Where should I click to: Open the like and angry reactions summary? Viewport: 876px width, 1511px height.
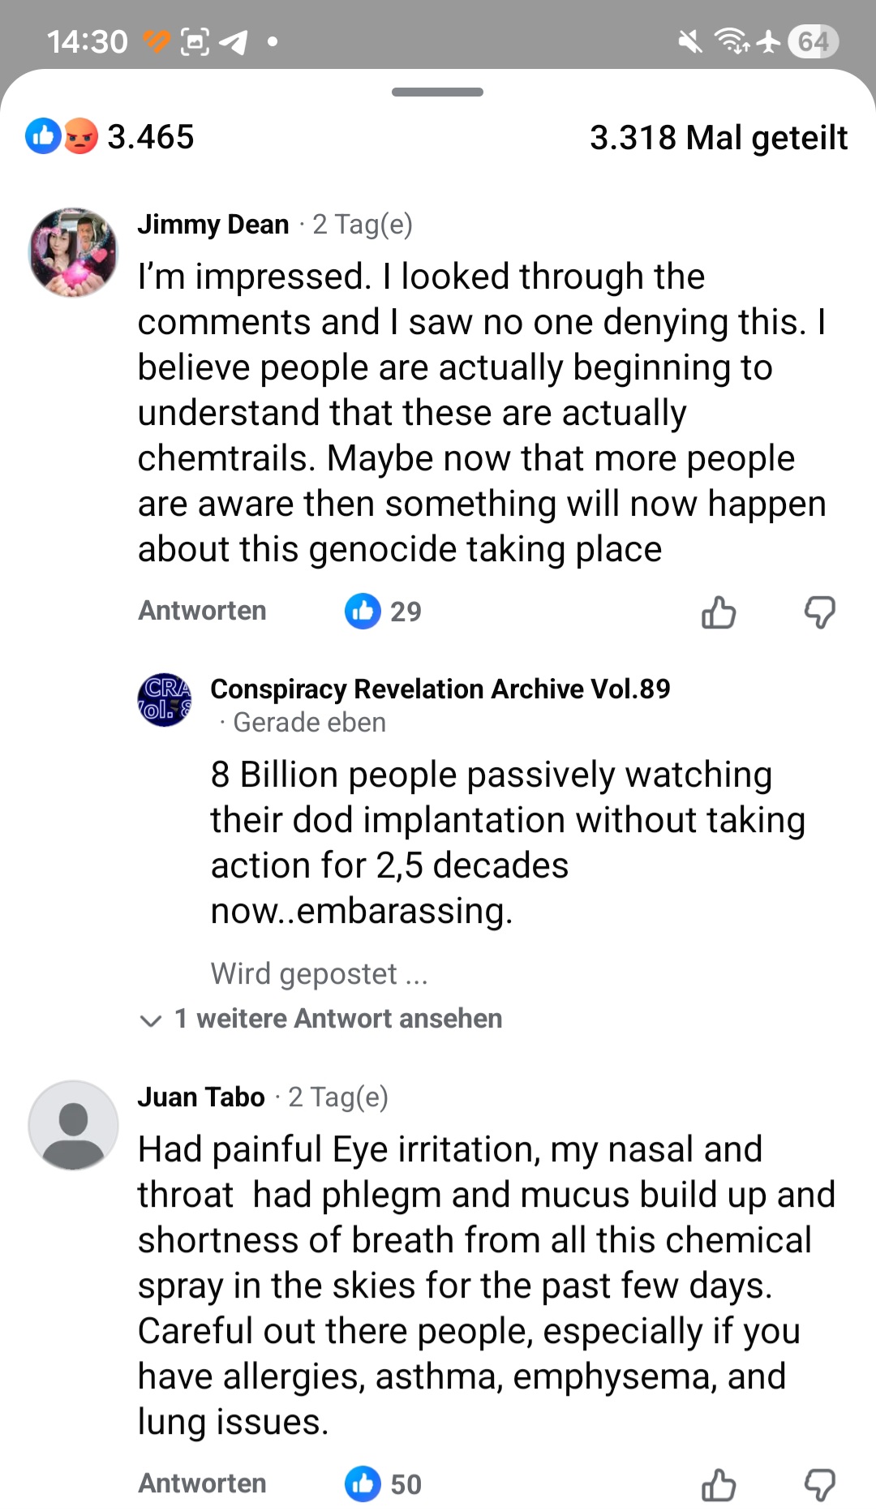coord(109,136)
